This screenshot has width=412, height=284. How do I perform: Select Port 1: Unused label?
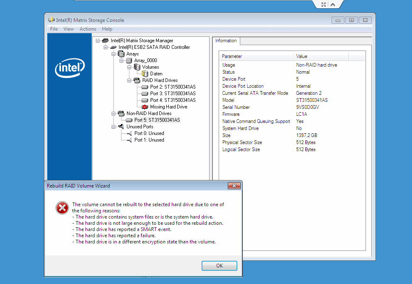point(149,140)
